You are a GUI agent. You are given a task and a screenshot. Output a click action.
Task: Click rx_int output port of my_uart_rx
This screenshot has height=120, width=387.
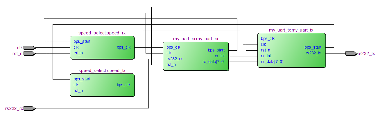(x=219, y=56)
